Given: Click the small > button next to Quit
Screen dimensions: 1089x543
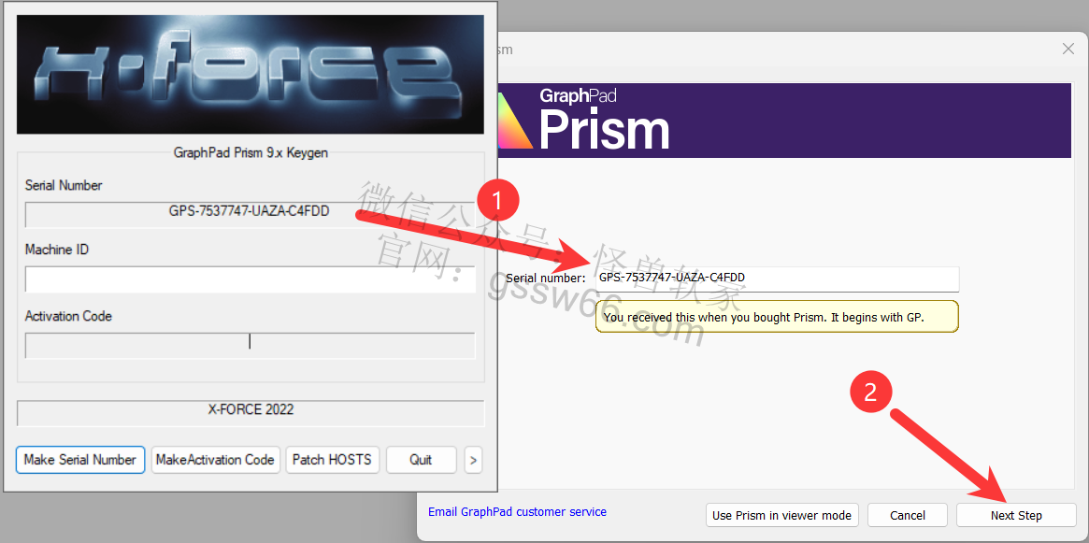Looking at the screenshot, I should (x=473, y=460).
